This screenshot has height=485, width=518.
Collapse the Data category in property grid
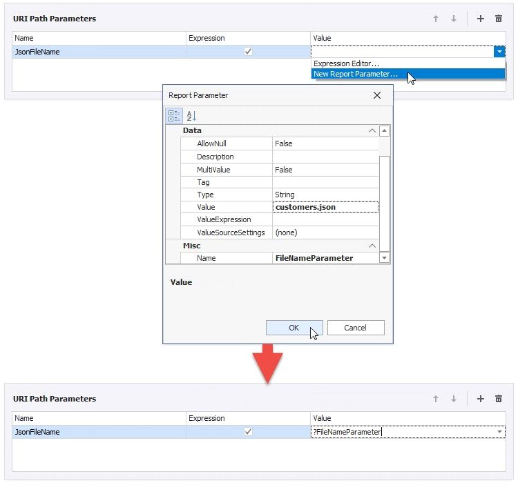point(372,130)
